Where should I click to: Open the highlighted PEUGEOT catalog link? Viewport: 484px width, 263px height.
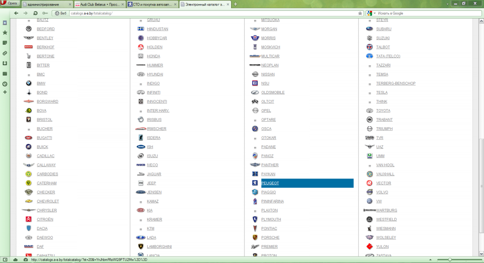pos(270,183)
